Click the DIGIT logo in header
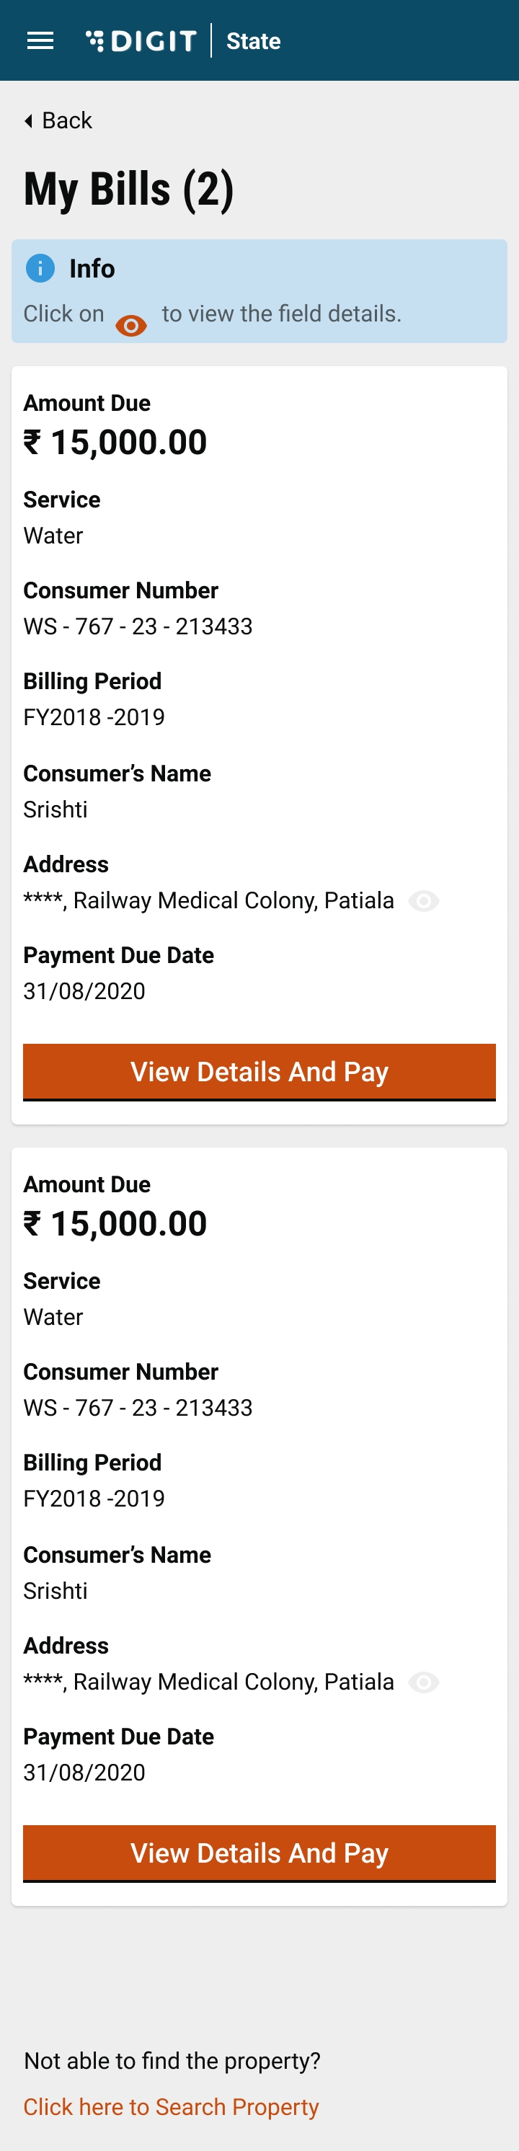 (x=141, y=41)
